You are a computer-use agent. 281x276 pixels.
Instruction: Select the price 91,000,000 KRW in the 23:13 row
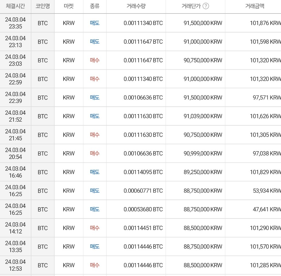(203, 42)
